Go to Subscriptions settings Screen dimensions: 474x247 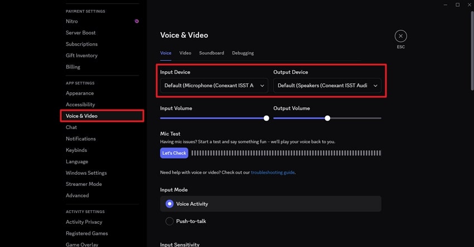click(81, 44)
